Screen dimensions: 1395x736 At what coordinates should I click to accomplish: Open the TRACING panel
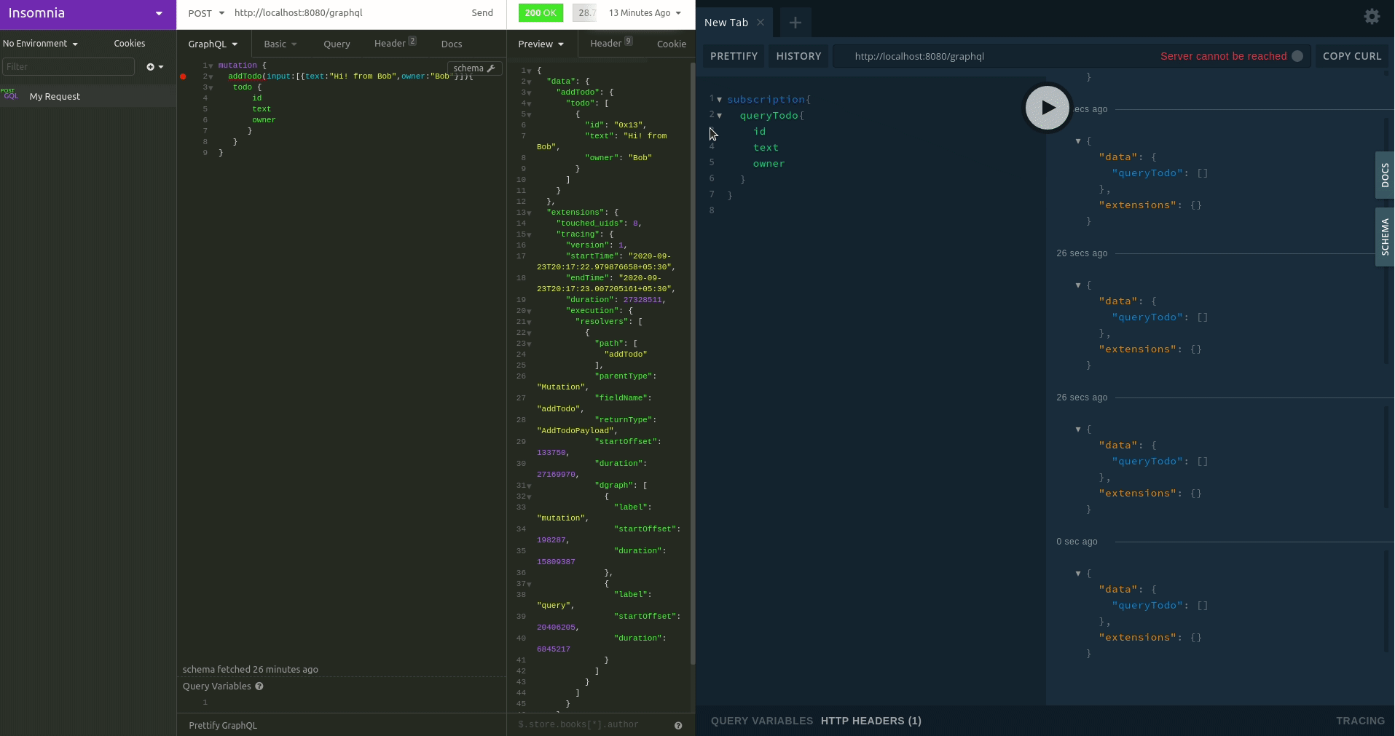[x=1360, y=721]
